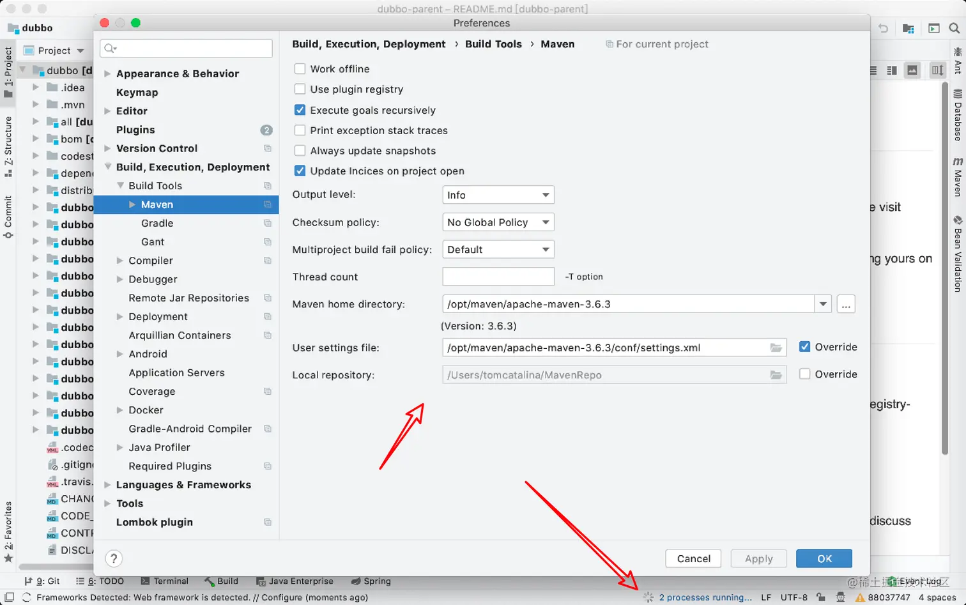
Task: Click folder icon for User settings file
Action: tap(776, 348)
